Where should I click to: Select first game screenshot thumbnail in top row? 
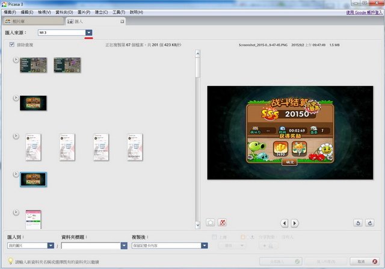33,65
